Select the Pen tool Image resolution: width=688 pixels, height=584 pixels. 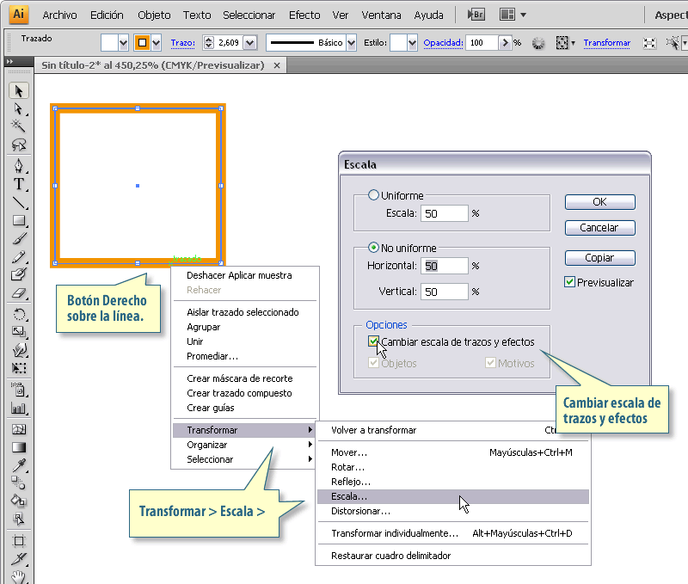(19, 165)
